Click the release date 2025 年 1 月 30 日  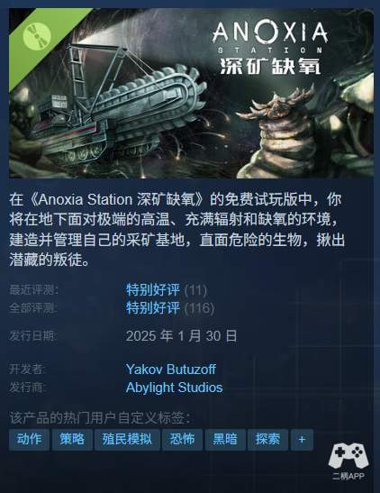[x=181, y=336]
